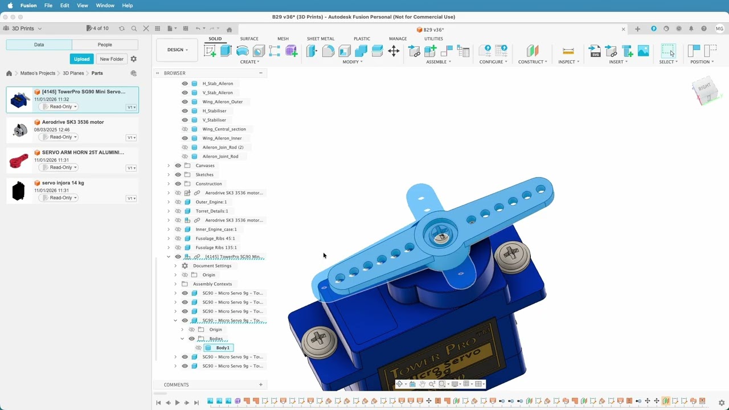Viewport: 729px width, 410px height.
Task: Expand the Canvases folder
Action: [x=169, y=166]
